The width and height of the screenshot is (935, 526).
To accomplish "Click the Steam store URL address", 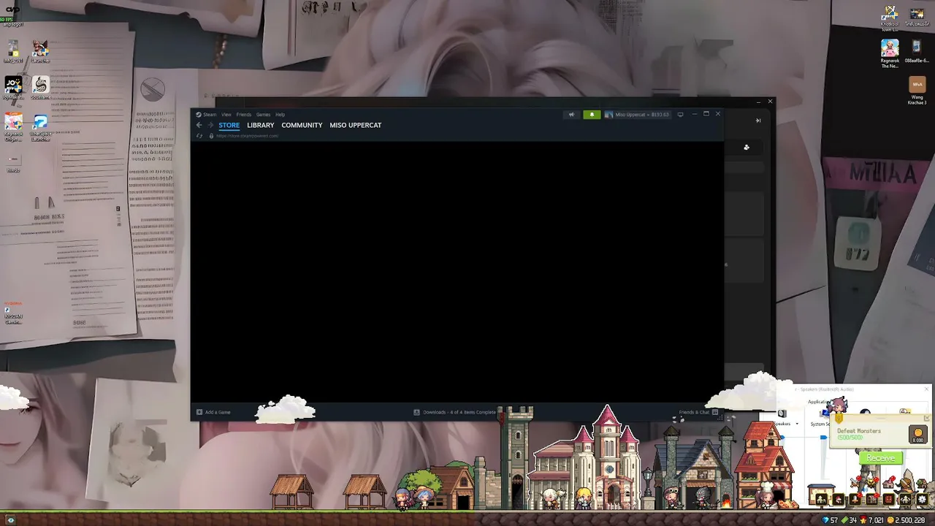I will pyautogui.click(x=247, y=136).
